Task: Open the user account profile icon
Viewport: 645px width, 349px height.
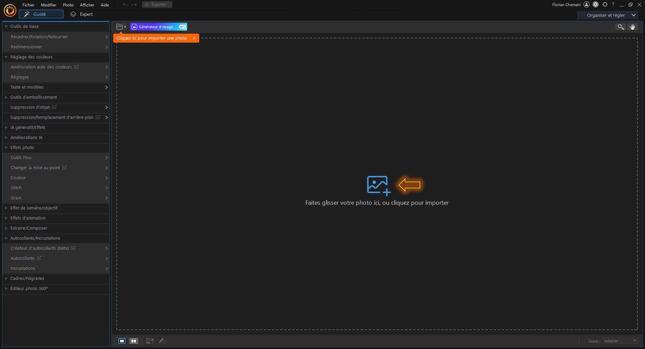Action: pos(587,5)
